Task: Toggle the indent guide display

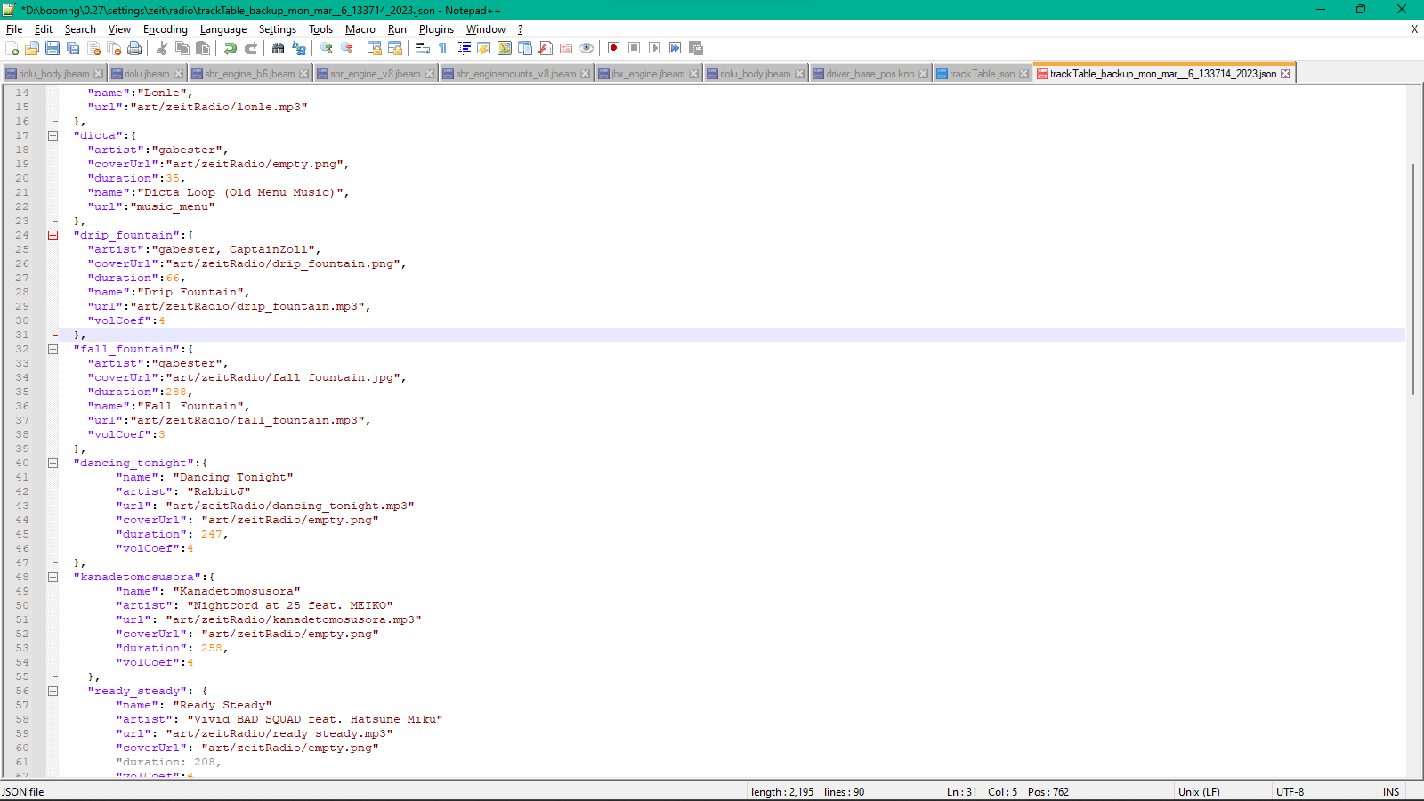Action: (x=464, y=48)
